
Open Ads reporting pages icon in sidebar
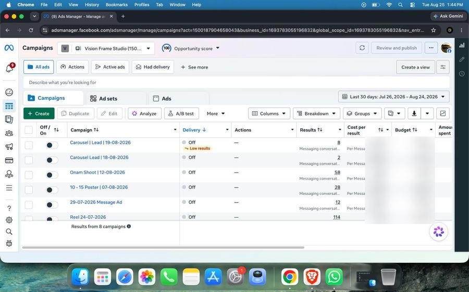9,120
